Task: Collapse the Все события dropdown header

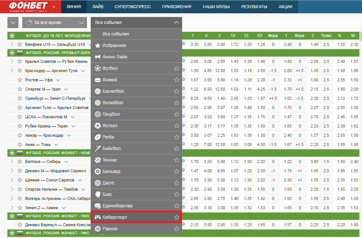Action: click(x=136, y=23)
